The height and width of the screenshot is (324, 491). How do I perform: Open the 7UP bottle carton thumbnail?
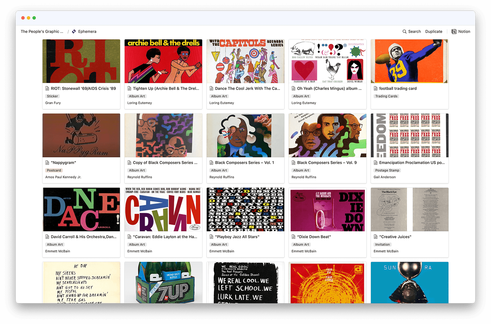(163, 282)
